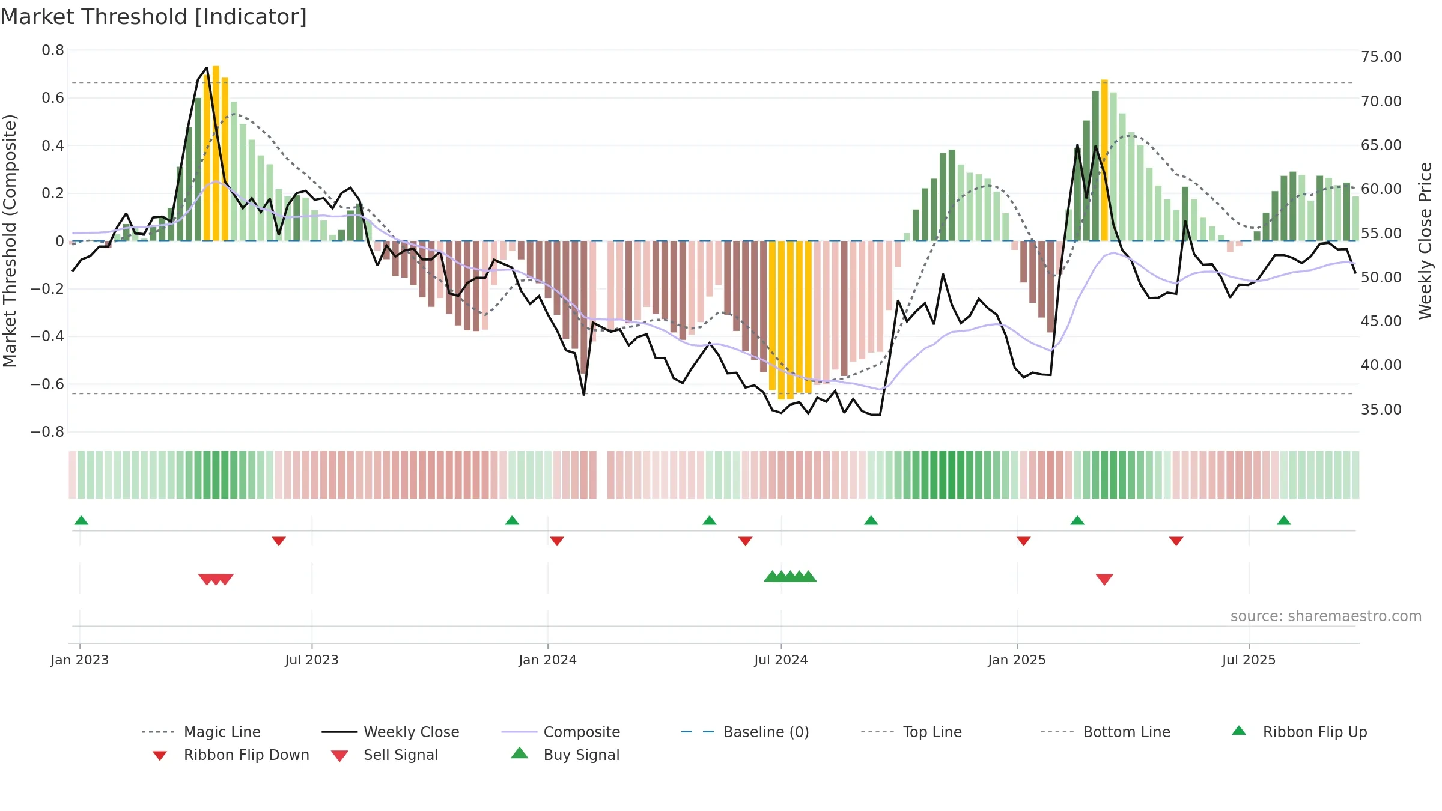Click the Ribbon Flip Up marker at Jan 2023
This screenshot has width=1442, height=811.
(81, 520)
